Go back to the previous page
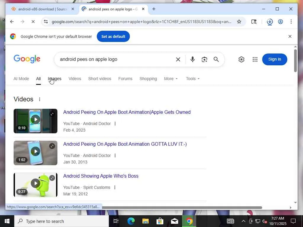Image resolution: width=303 pixels, height=227 pixels. pos(12,22)
